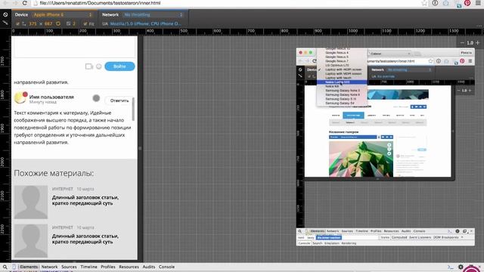The height and width of the screenshot is (272, 484).
Task: Open the Sources tab in the bottom DevTools bar
Action: click(x=69, y=267)
